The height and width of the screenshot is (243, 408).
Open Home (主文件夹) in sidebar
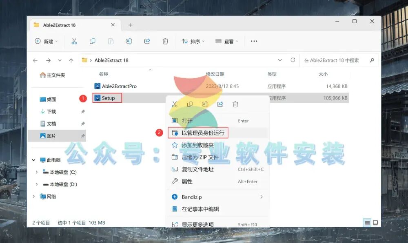[53, 75]
